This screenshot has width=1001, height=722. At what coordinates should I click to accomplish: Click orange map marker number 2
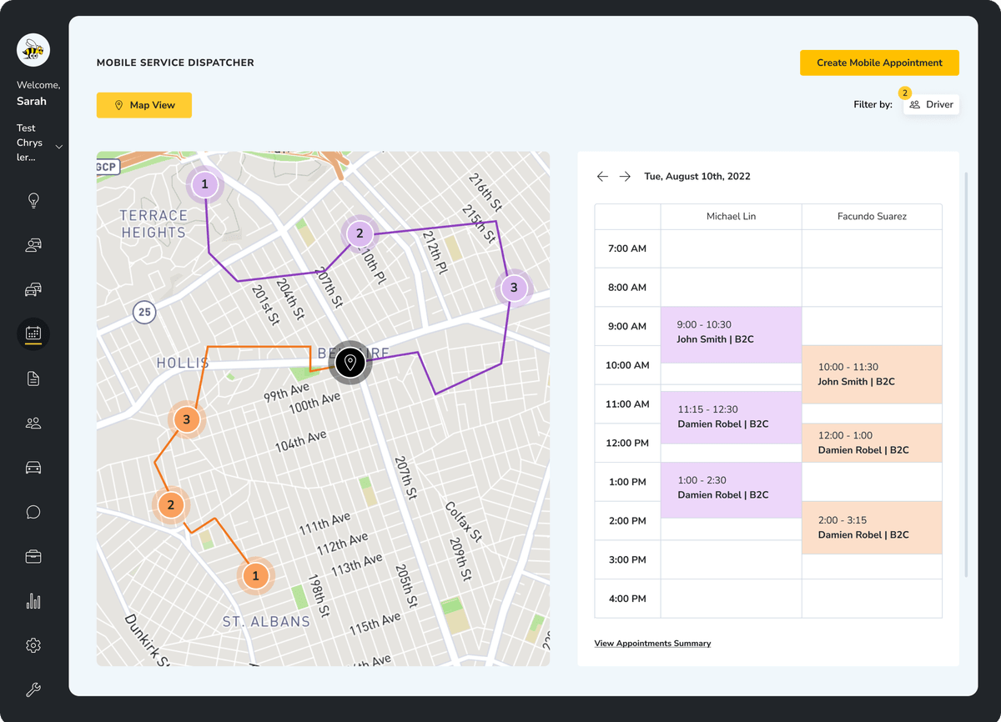click(171, 504)
